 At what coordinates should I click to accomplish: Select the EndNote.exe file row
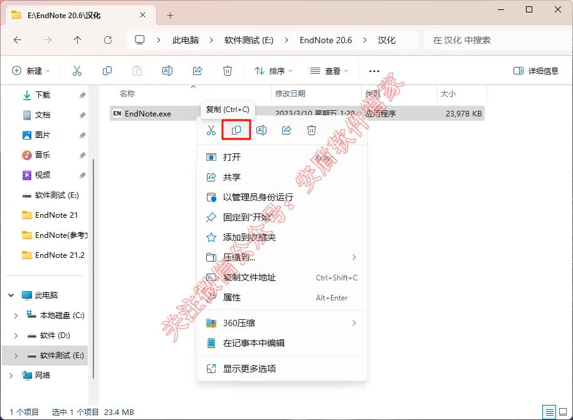pyautogui.click(x=297, y=113)
